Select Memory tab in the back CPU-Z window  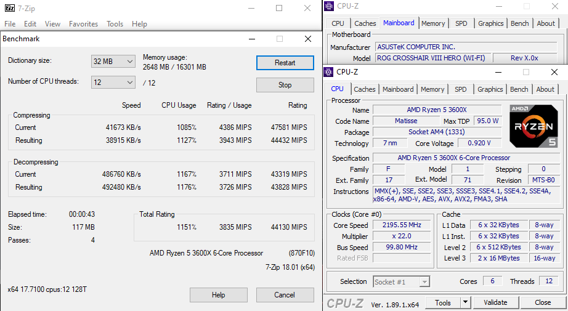(433, 23)
